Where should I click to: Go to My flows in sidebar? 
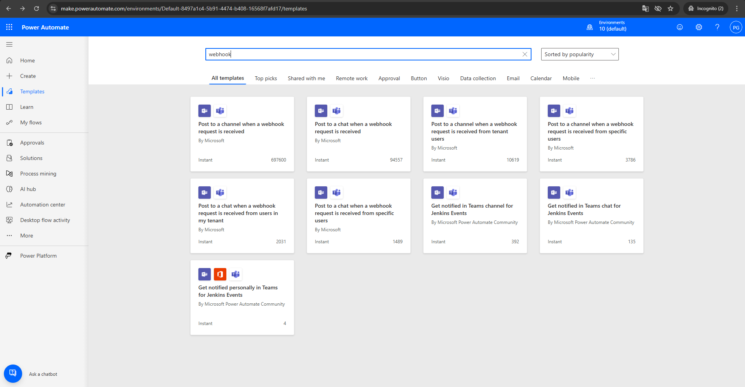[x=31, y=122]
